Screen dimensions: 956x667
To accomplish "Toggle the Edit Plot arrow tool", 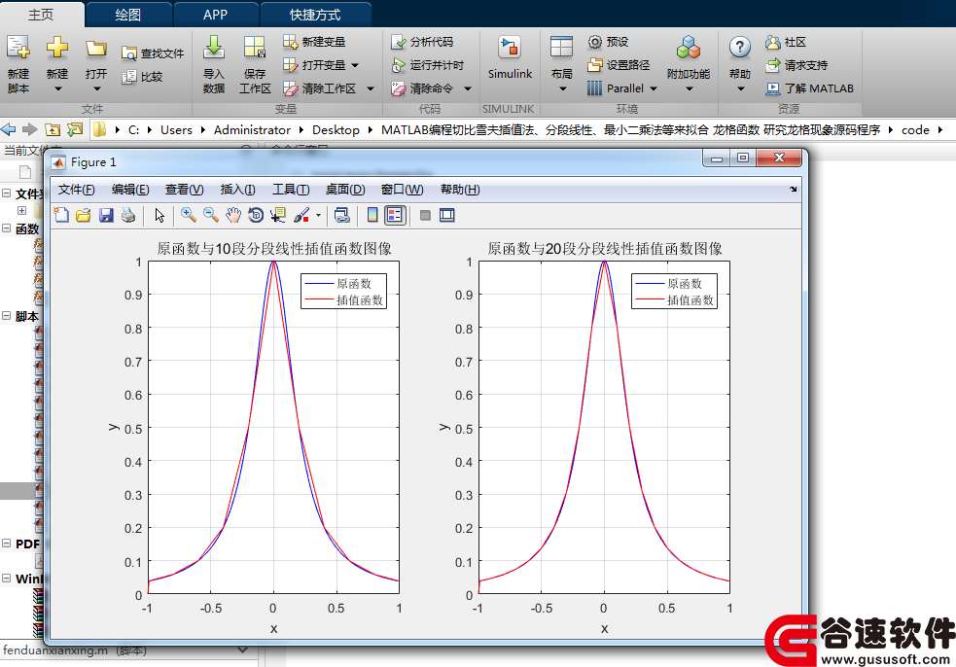I will point(159,215).
